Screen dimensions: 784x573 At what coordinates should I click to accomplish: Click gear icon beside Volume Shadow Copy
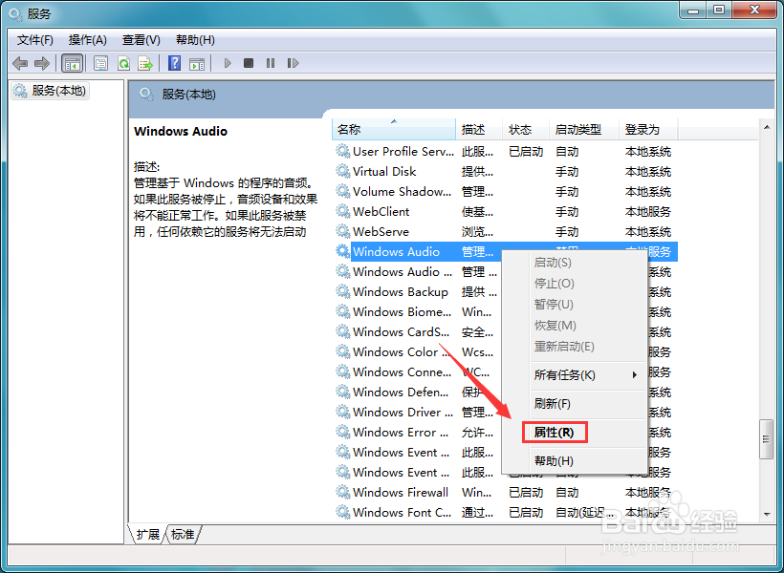[x=342, y=191]
